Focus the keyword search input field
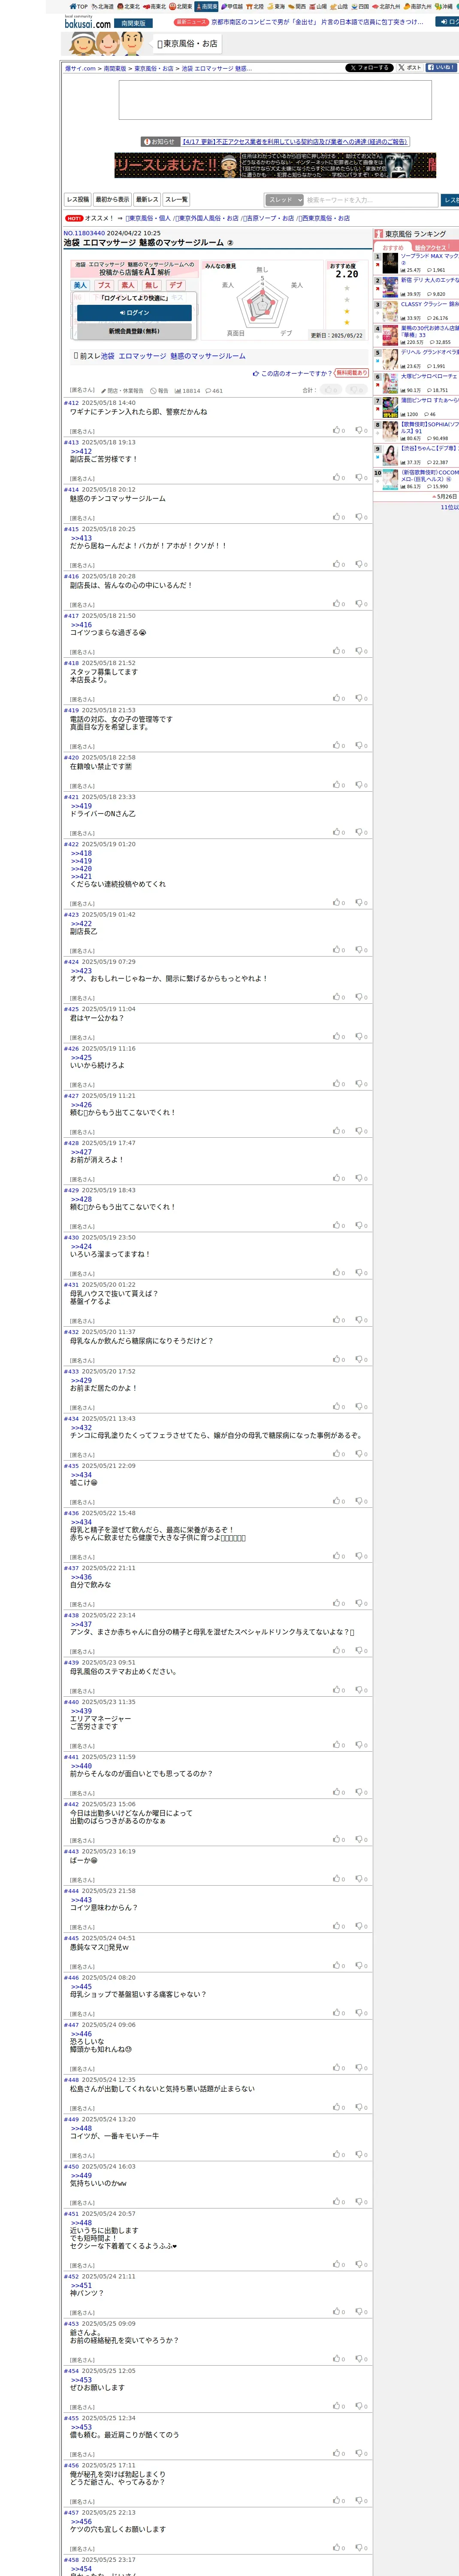This screenshot has width=459, height=2576. (x=371, y=200)
